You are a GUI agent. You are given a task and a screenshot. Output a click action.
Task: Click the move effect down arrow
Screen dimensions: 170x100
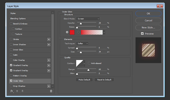[22, 91]
